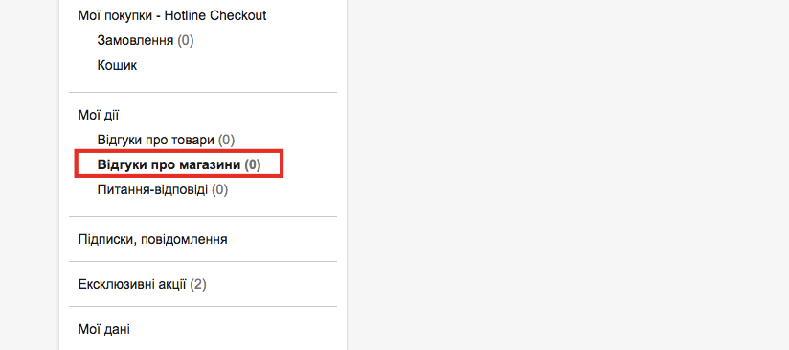Go to the Кошик cart
The image size is (789, 350).
[x=117, y=65]
